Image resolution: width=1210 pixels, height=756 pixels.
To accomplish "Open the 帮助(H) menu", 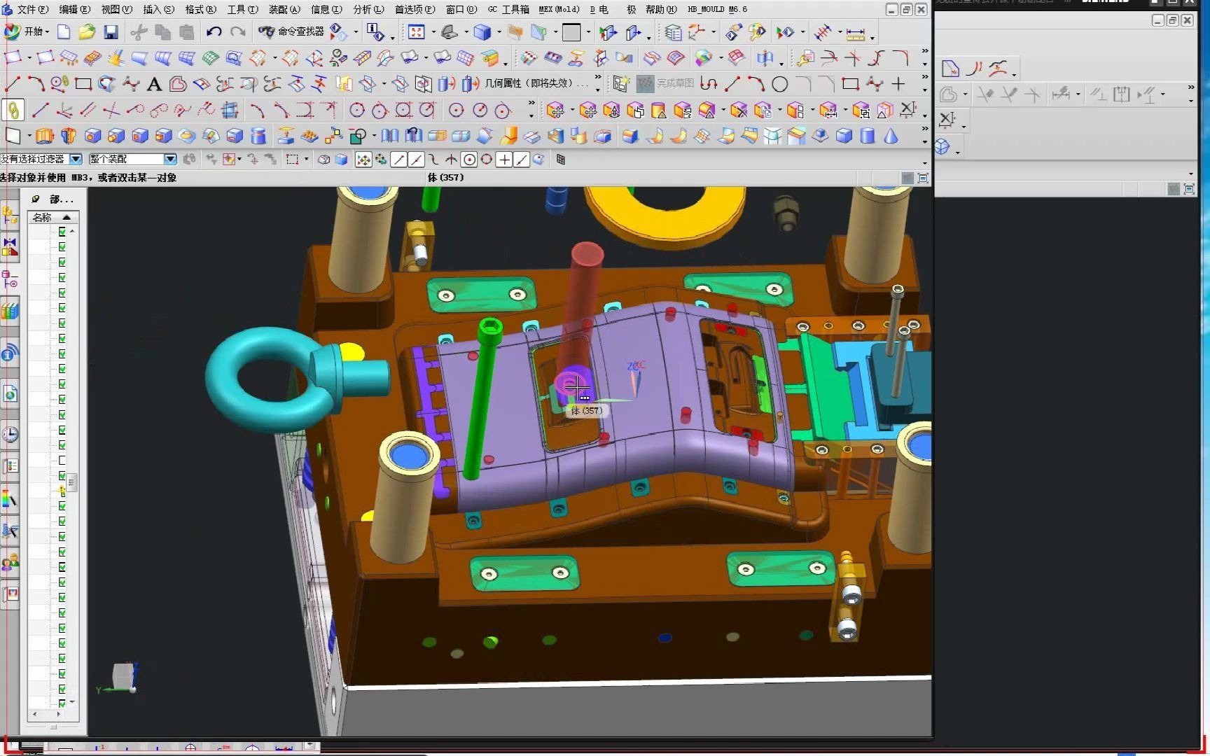I will 662,10.
